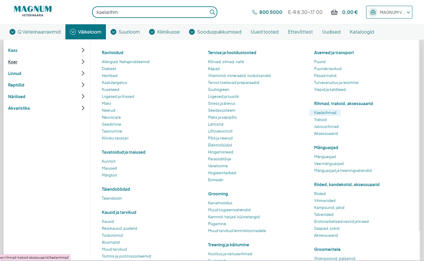Click the circle chevron icon beside Sooduspakkumised
The width and height of the screenshot is (424, 261).
point(192,32)
